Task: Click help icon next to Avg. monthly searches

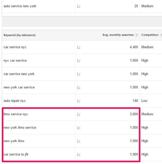Action: (137, 35)
